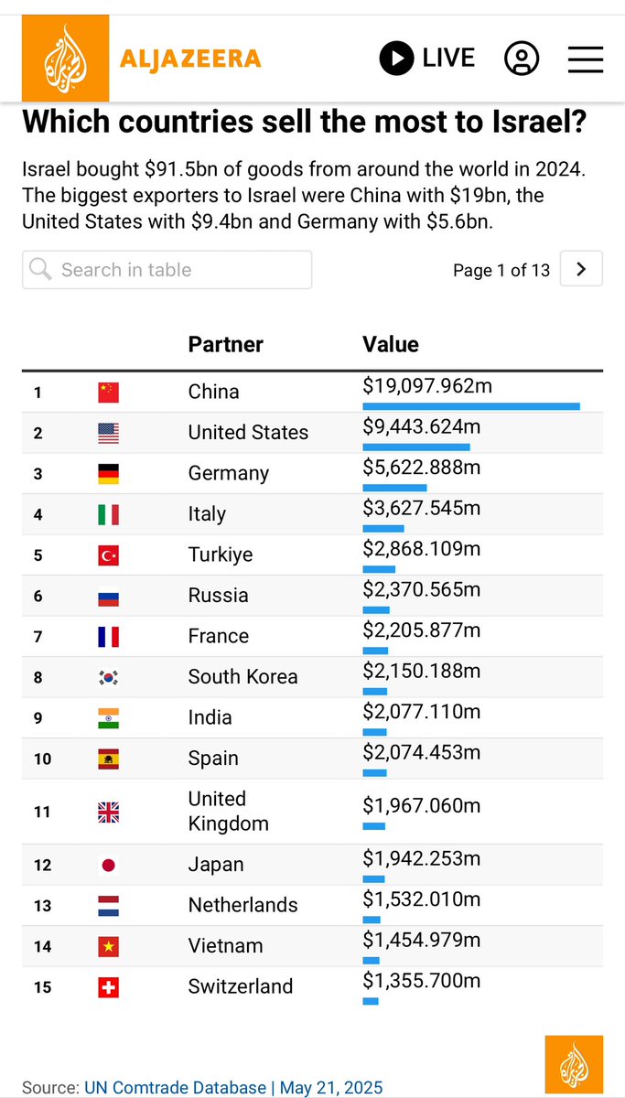This screenshot has width=625, height=1098.
Task: Click the value $2,074.453m
Action: (421, 753)
